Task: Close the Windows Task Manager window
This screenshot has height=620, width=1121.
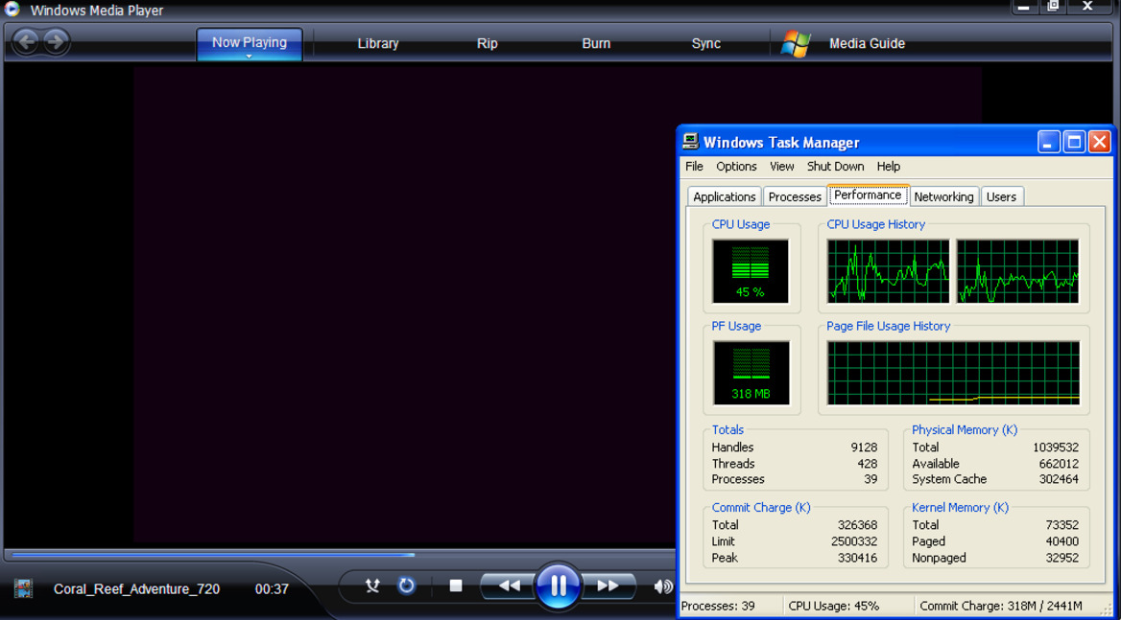Action: point(1100,142)
